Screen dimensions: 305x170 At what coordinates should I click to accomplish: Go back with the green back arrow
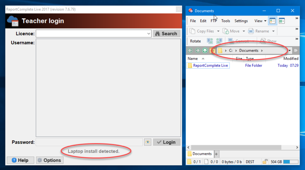click(x=190, y=50)
